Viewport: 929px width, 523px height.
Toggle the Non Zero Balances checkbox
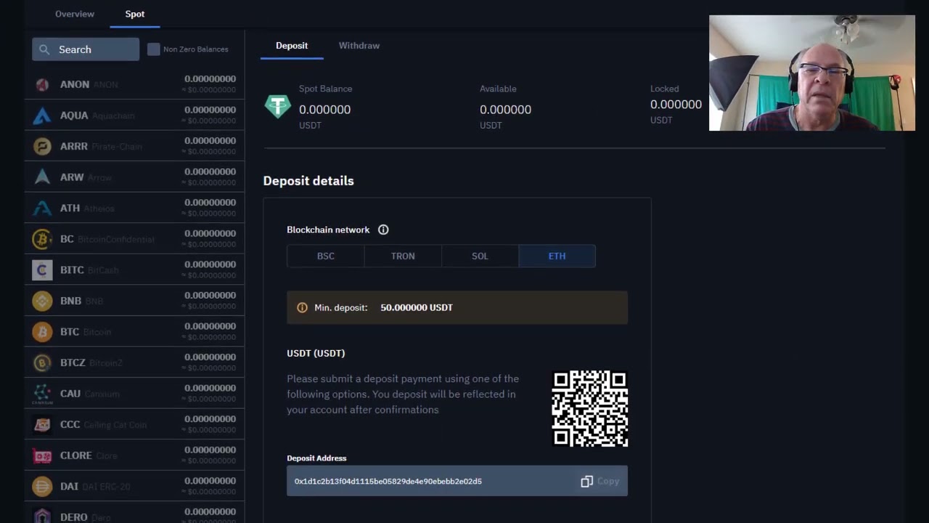click(x=154, y=49)
